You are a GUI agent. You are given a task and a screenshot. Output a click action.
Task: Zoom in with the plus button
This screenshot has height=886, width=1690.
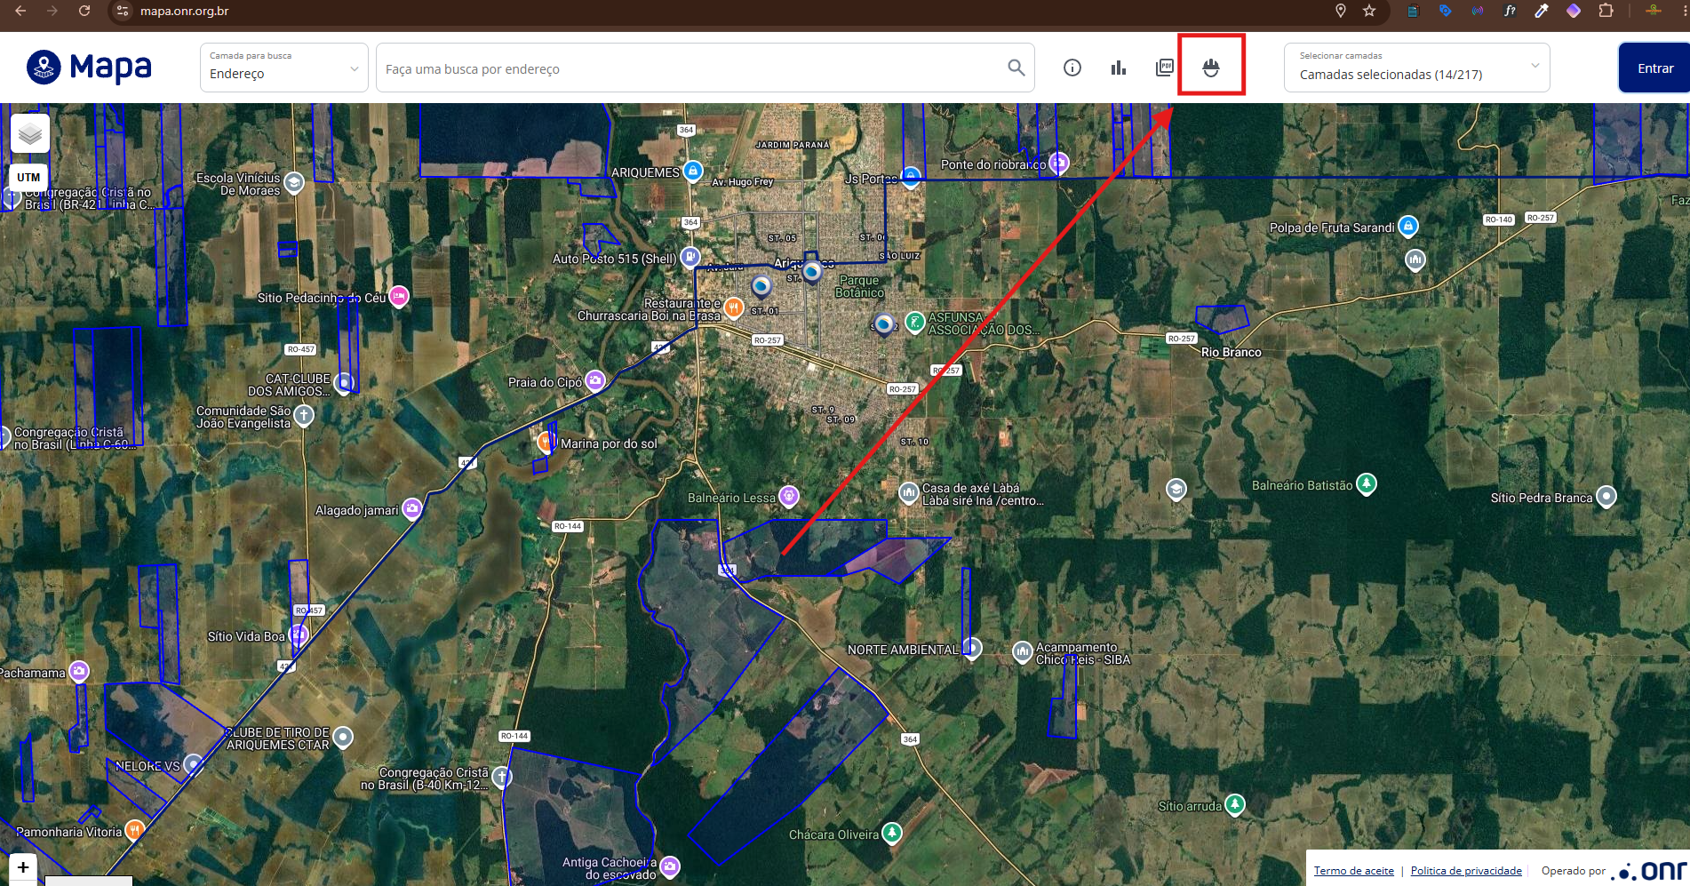tap(23, 867)
